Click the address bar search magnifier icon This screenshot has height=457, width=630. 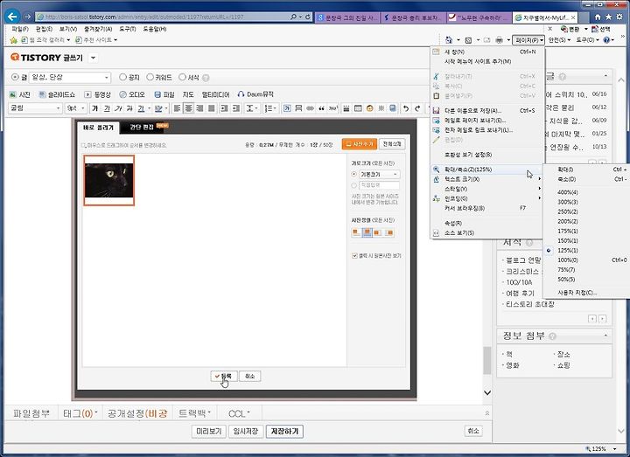coord(294,17)
